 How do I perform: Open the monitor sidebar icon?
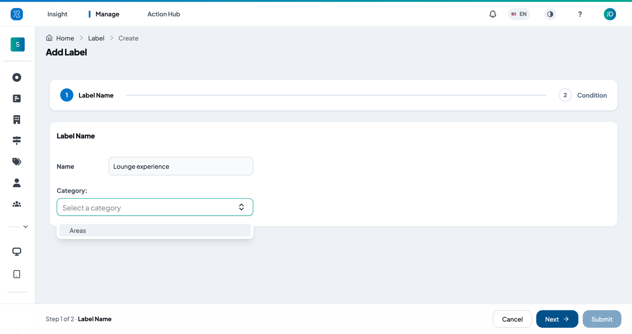tap(17, 251)
